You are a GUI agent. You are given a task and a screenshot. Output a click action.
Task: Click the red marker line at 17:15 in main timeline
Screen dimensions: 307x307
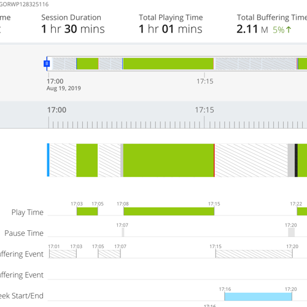point(214,160)
